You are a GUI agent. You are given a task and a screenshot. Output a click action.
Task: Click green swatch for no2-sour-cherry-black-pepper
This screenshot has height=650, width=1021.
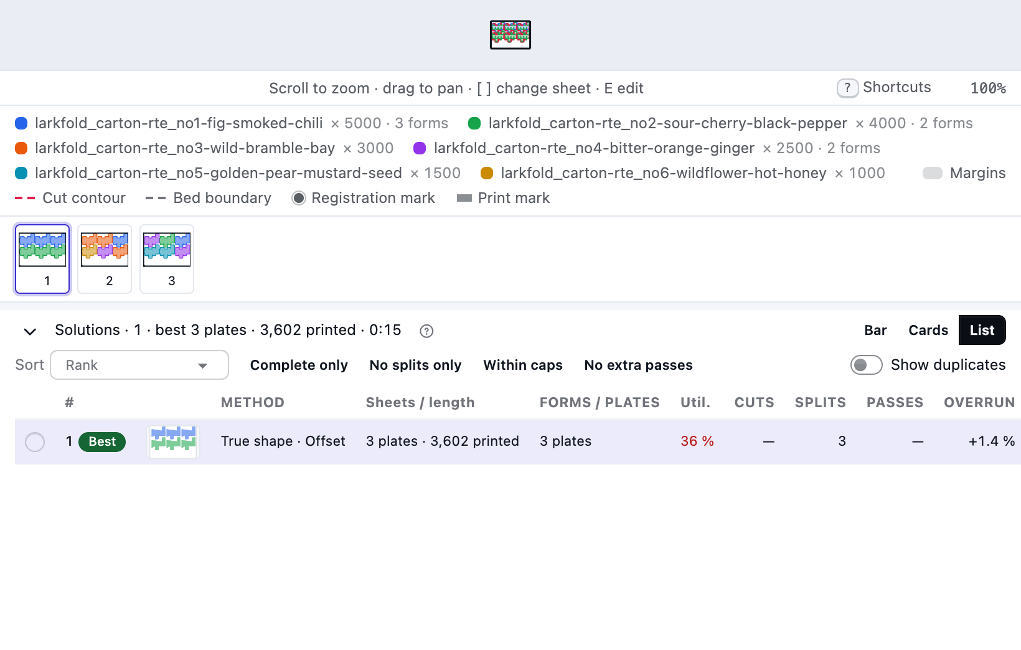tap(474, 123)
